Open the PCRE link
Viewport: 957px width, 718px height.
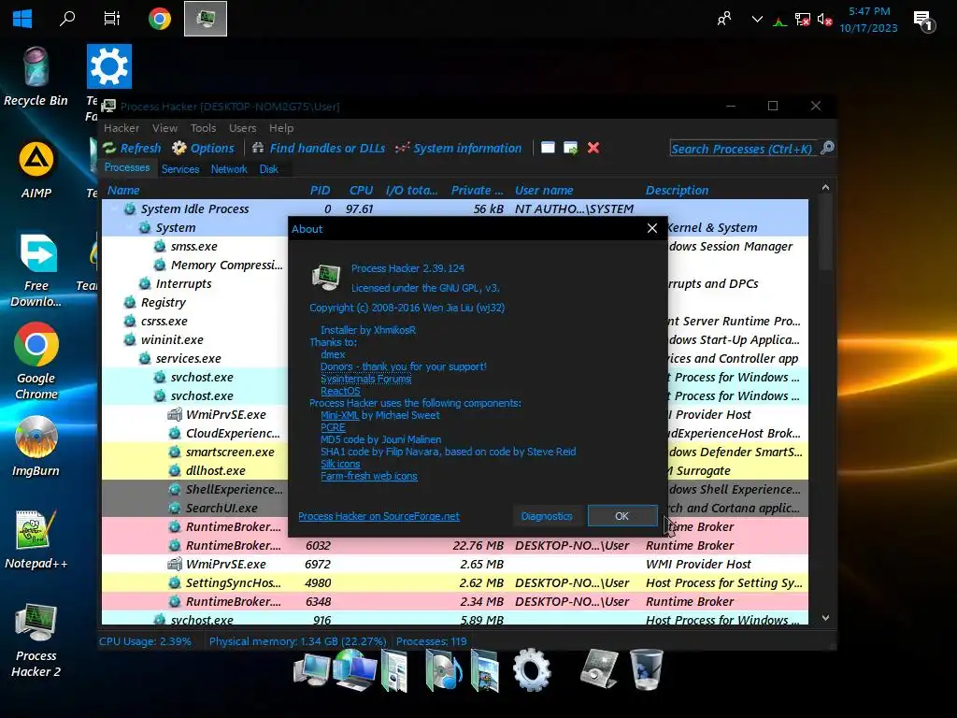[x=333, y=427]
